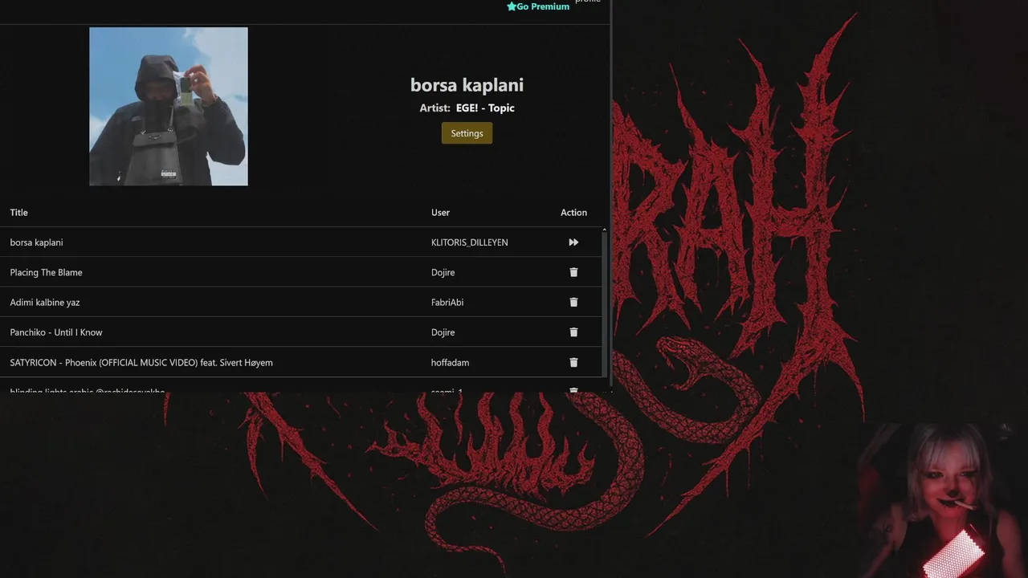Click user FabriAbi

pos(447,303)
